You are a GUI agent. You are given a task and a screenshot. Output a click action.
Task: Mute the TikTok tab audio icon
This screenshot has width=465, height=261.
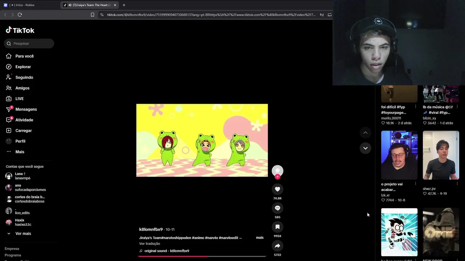(x=70, y=5)
